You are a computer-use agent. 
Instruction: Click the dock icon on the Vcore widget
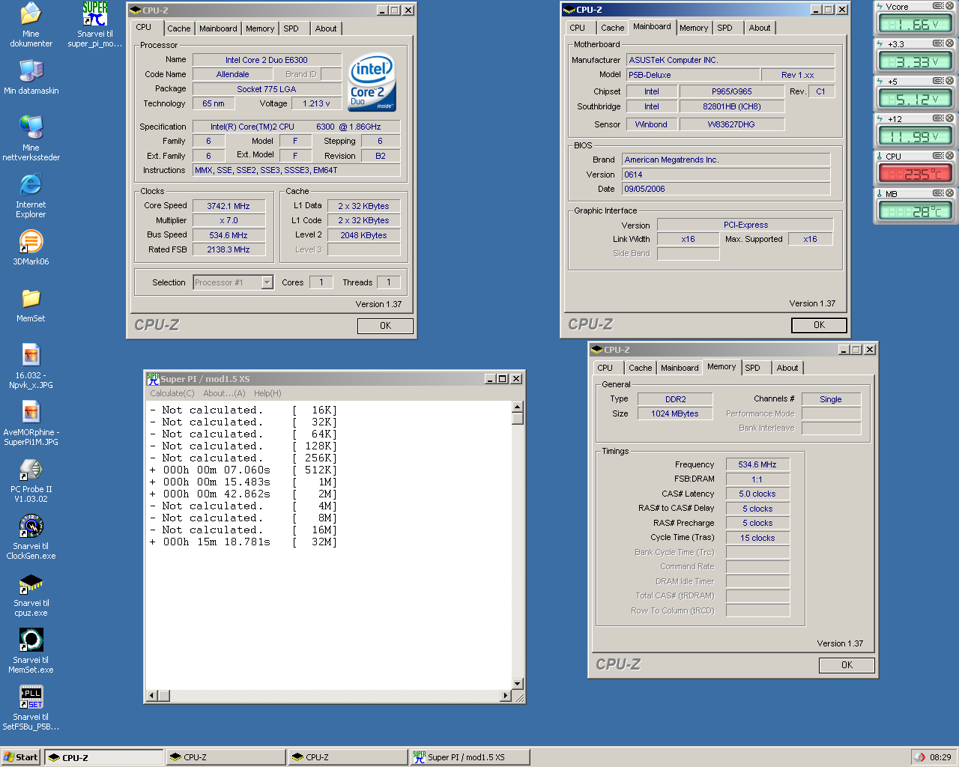pyautogui.click(x=938, y=6)
